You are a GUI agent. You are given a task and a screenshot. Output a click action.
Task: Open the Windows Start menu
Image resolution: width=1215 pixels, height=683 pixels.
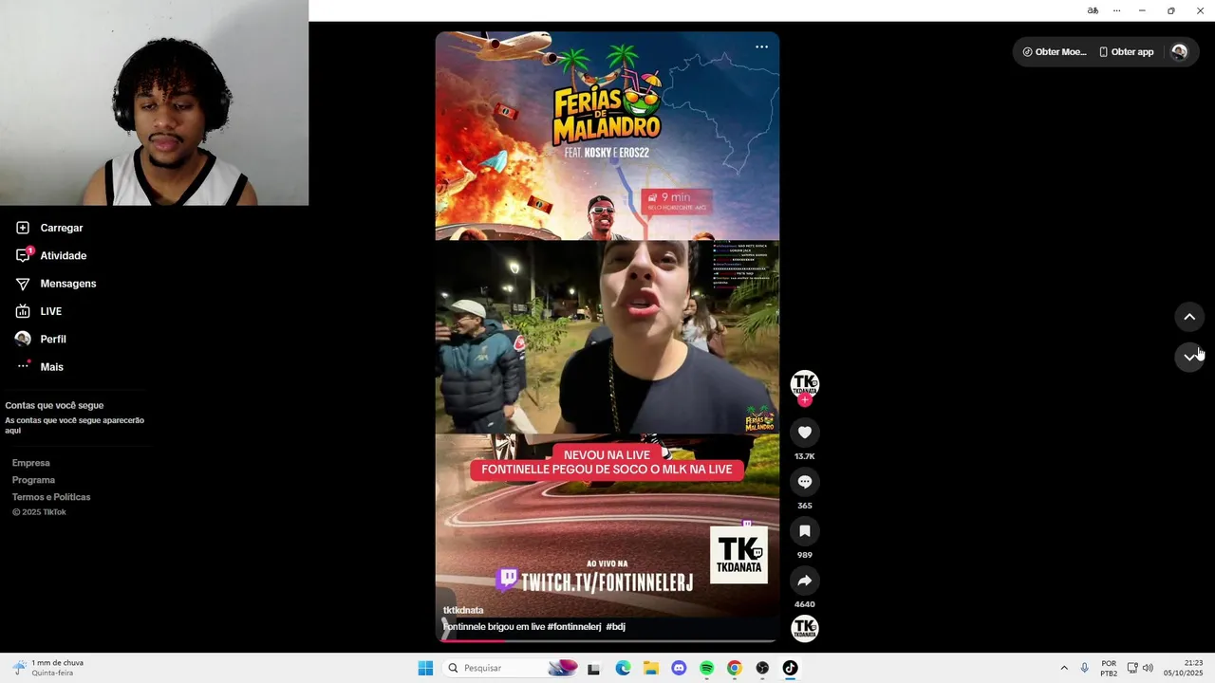[x=425, y=668]
